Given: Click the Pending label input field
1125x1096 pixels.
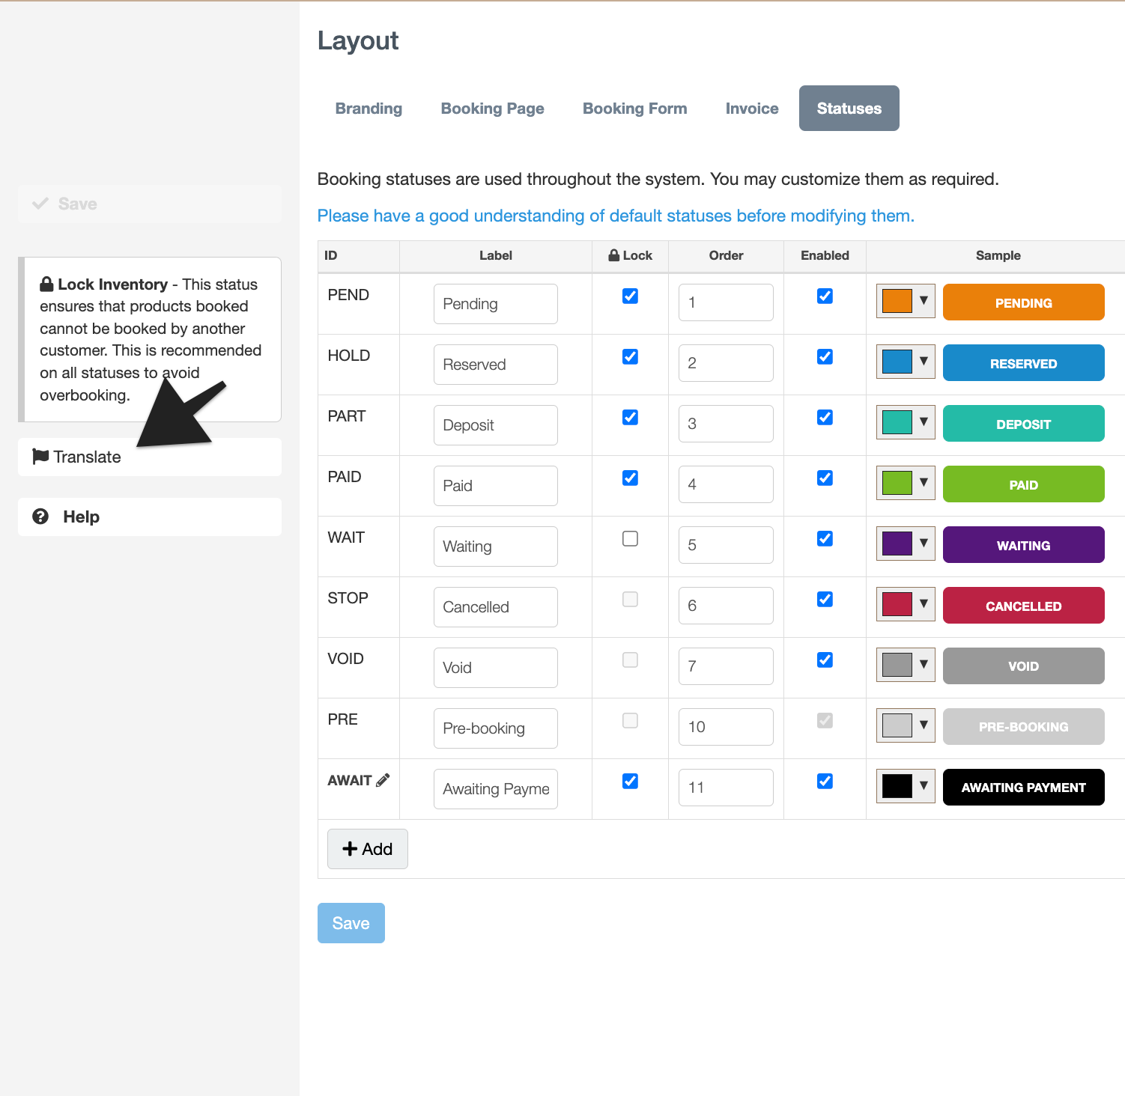Looking at the screenshot, I should [495, 304].
